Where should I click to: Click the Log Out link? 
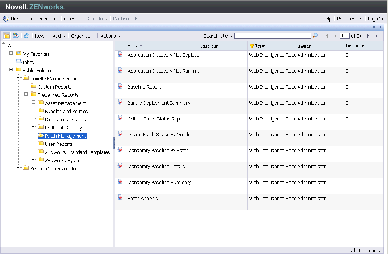coord(376,19)
